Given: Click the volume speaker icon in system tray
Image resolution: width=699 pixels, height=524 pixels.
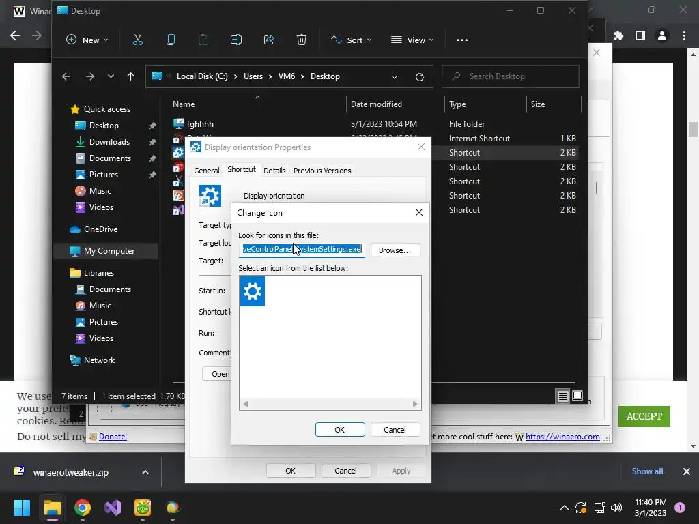Looking at the screenshot, I should click(616, 508).
